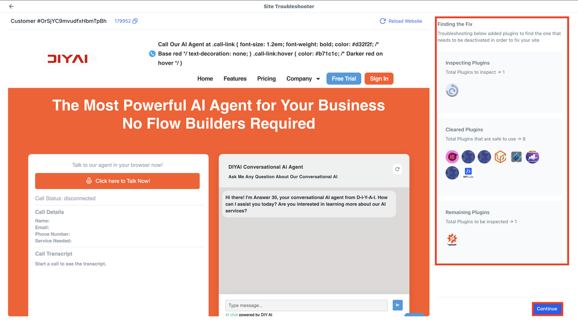This screenshot has width=578, height=320.
Task: Click "Total Plugins to inspect → 1"
Action: 475,72
